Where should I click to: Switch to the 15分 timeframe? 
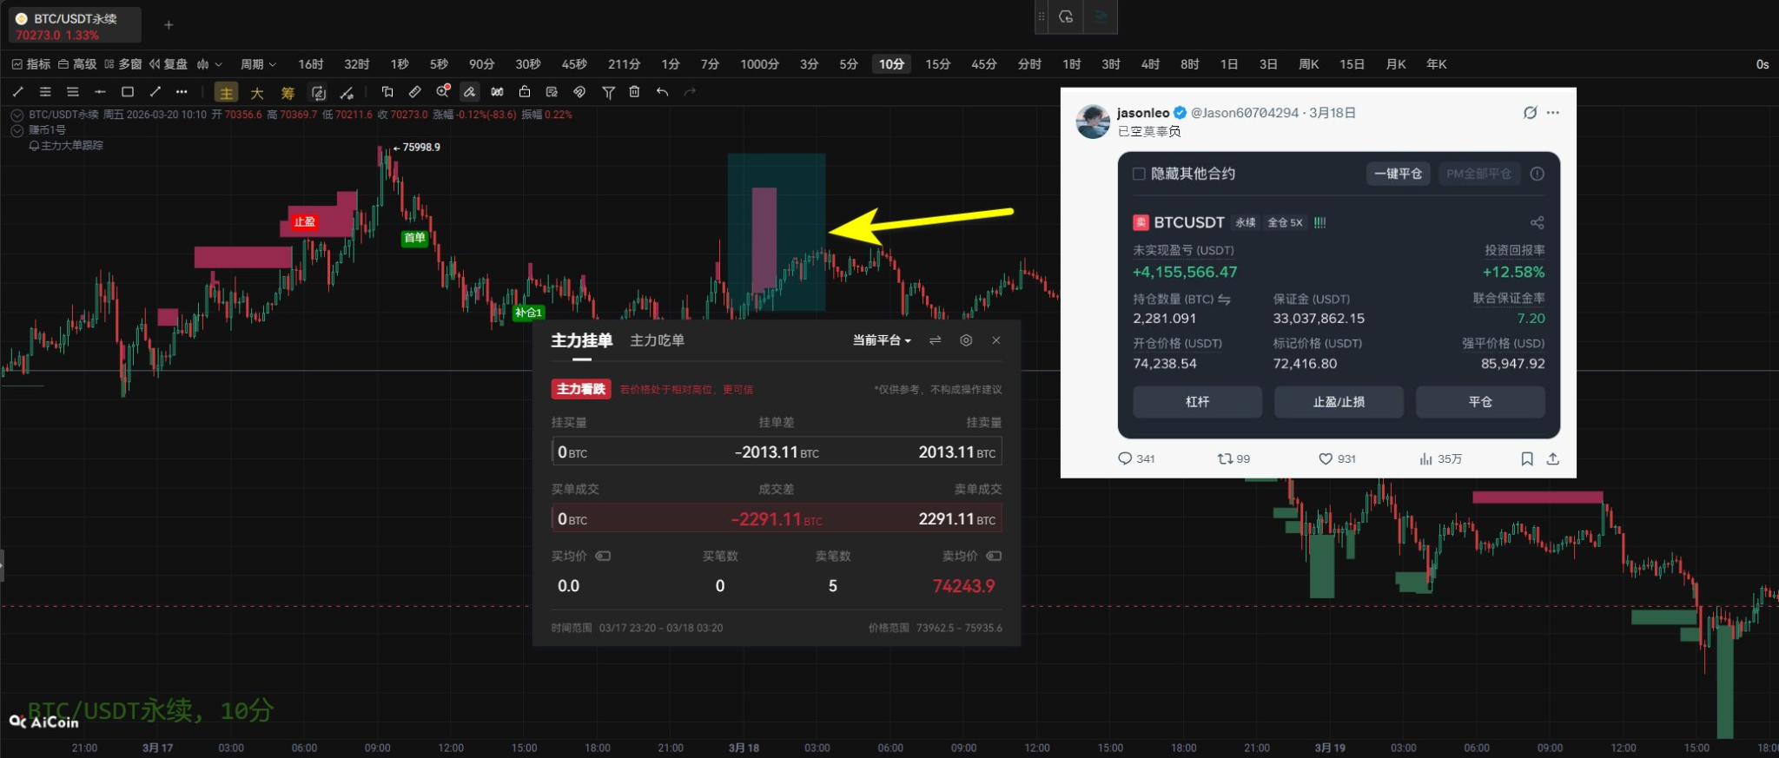click(x=938, y=64)
